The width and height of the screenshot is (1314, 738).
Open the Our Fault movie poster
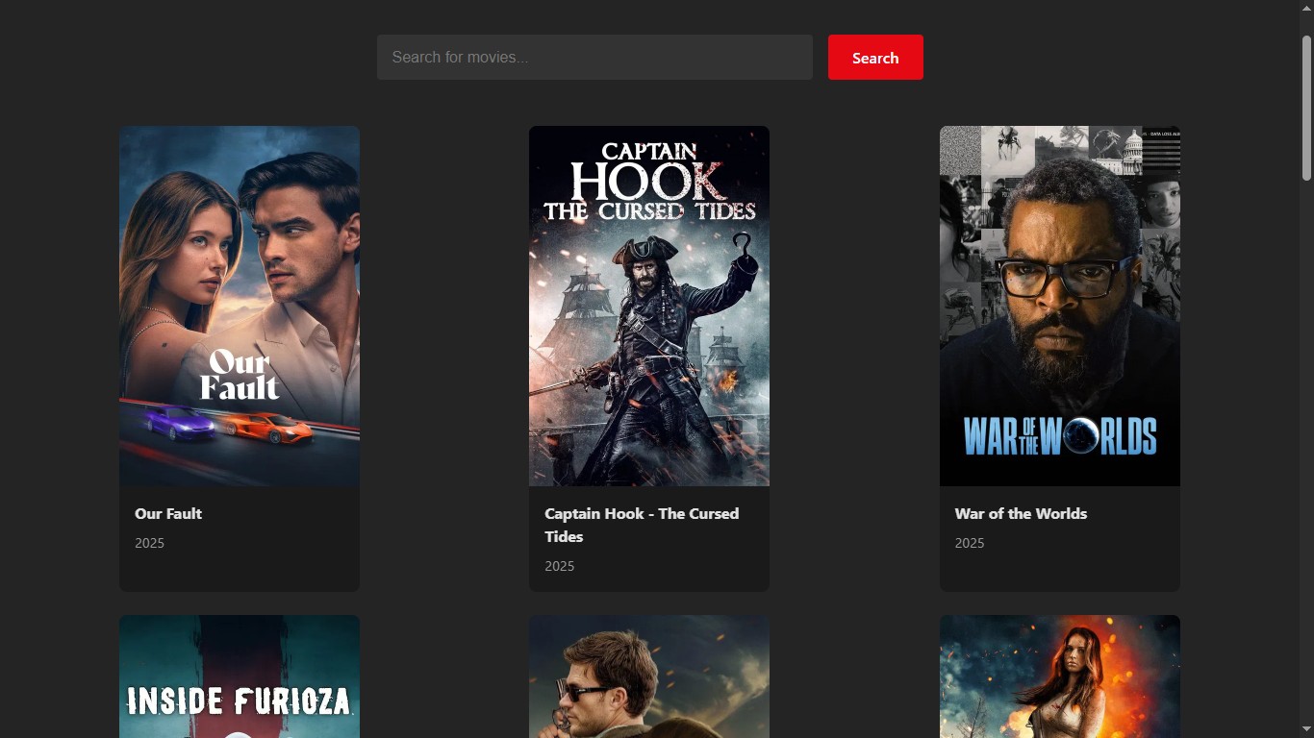240,306
